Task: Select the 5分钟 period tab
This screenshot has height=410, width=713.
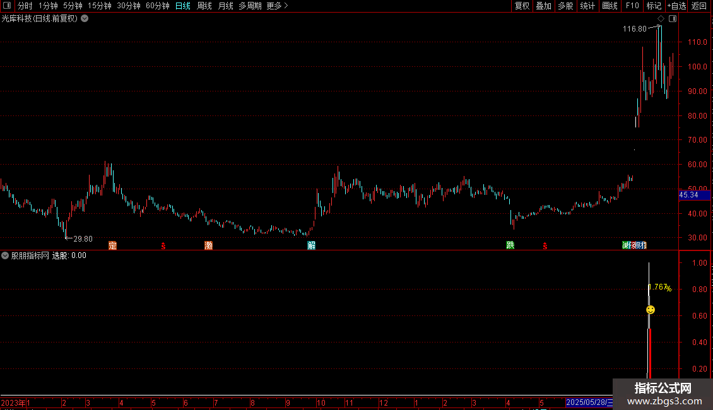Action: point(73,6)
